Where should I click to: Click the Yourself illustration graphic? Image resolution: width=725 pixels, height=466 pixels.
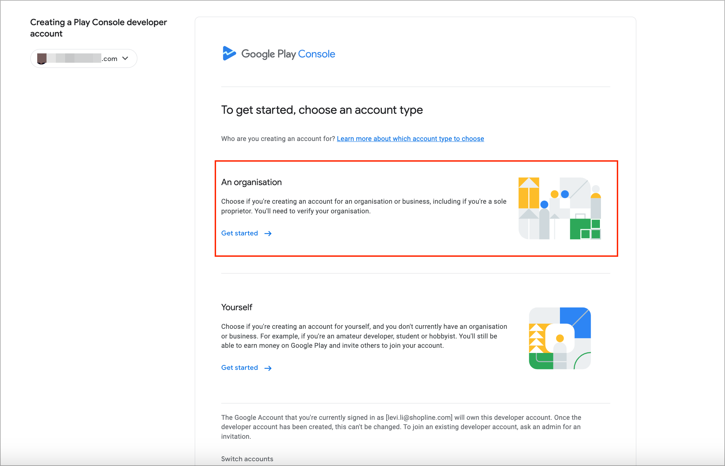(560, 338)
